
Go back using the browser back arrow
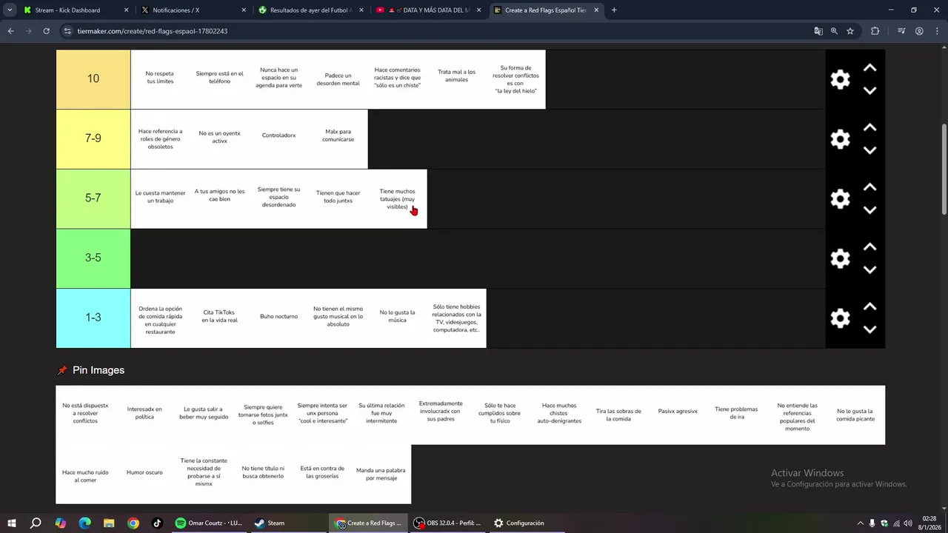click(10, 31)
